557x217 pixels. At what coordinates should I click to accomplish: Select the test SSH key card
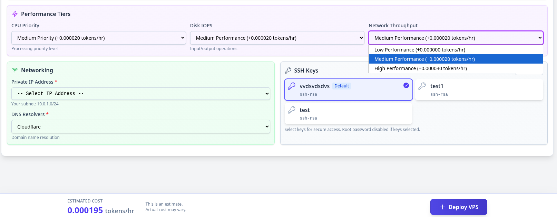tap(348, 114)
